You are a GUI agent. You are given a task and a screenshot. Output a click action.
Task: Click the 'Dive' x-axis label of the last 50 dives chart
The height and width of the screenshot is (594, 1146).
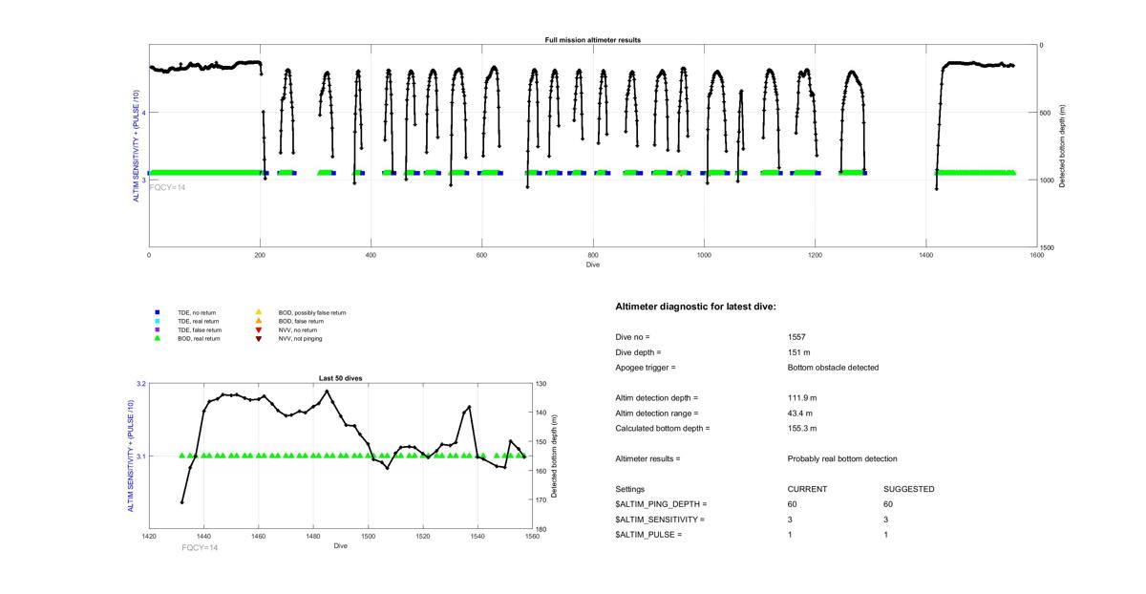point(340,545)
